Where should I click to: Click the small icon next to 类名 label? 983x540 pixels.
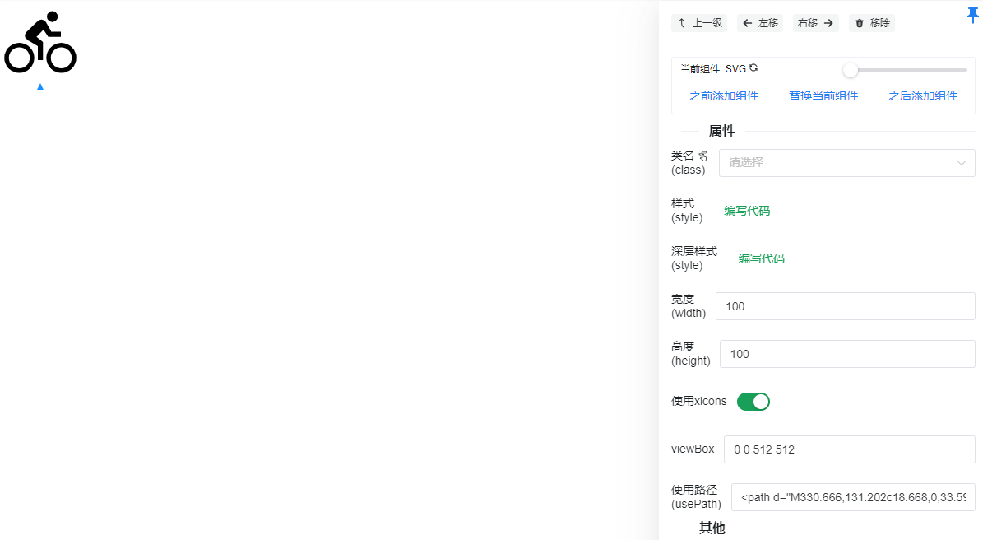[x=702, y=156]
